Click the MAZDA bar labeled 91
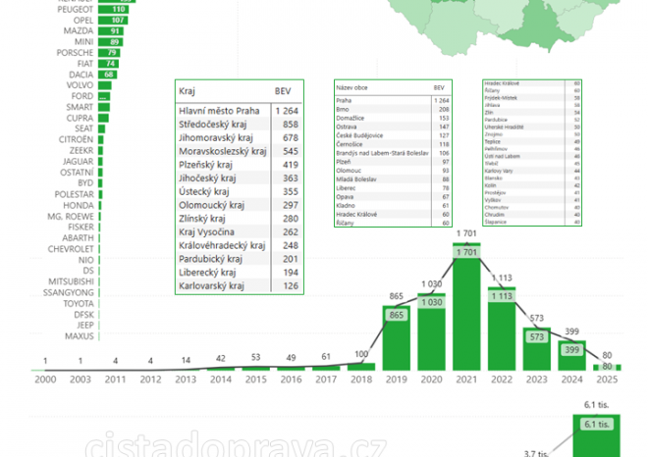Viewport: 648px width, 457px height. pyautogui.click(x=111, y=31)
